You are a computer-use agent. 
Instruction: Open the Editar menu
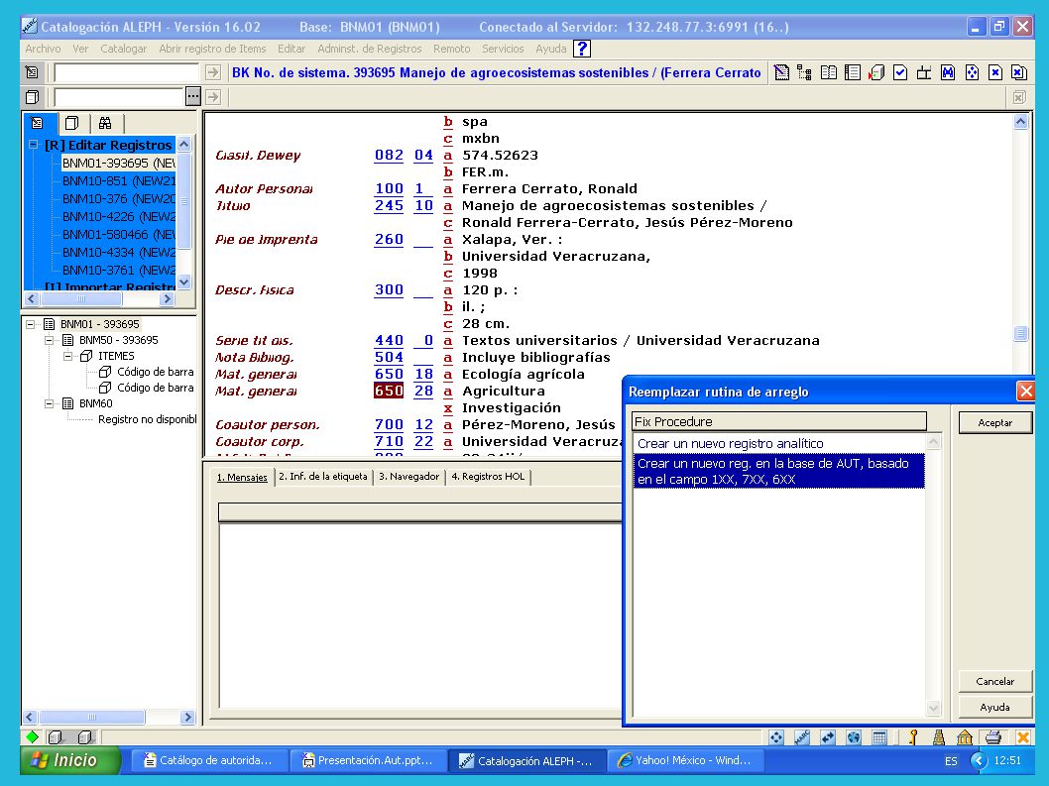point(291,49)
